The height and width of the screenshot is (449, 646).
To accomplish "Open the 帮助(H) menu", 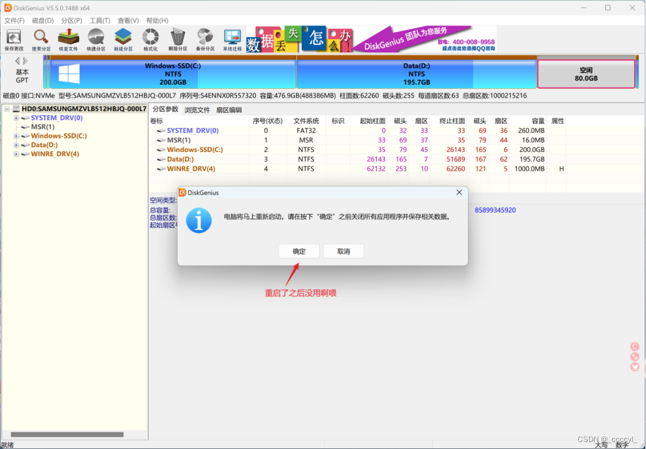I will tap(157, 20).
